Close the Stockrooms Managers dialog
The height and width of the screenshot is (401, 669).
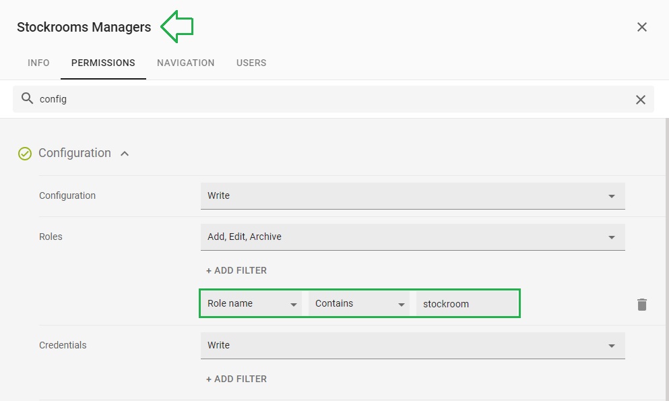pyautogui.click(x=641, y=27)
